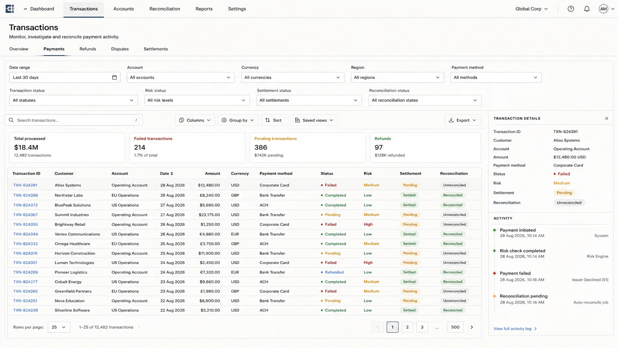Click the €4,980.00 amount cell
Screen dimensions: 618x348
[210, 234]
